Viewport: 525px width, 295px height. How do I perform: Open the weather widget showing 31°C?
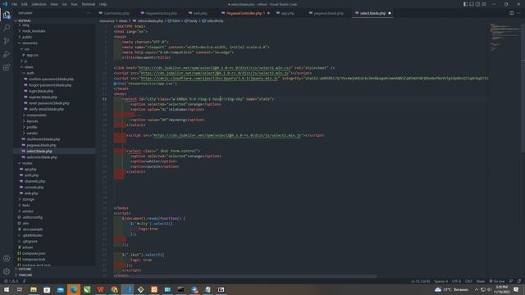tap(451, 289)
